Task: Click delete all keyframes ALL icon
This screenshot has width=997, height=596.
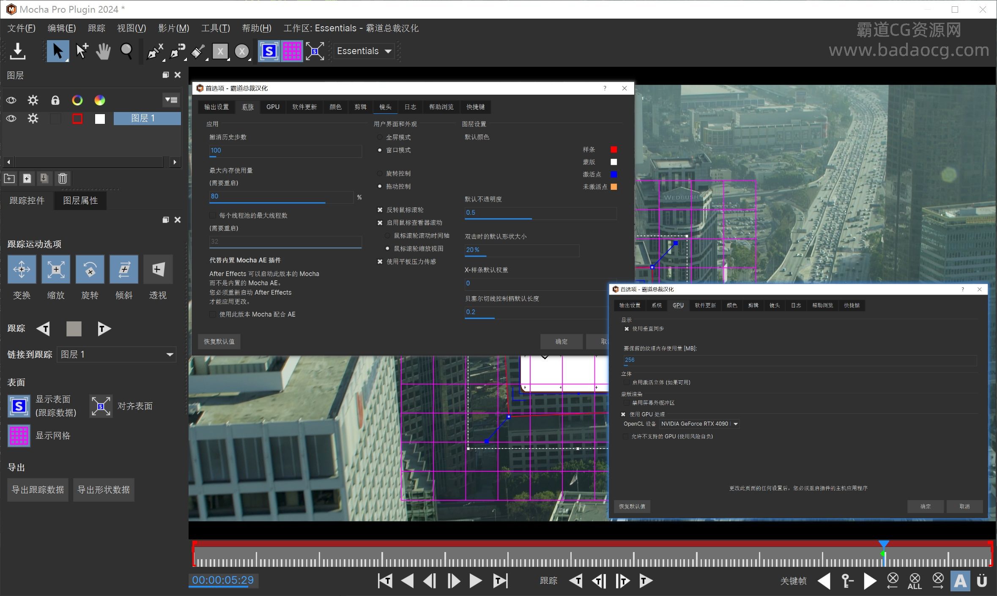Action: (x=915, y=581)
